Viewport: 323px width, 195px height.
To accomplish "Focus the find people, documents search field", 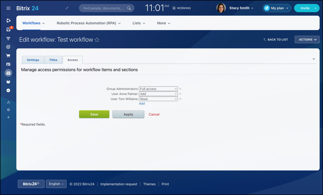I will tap(106, 8).
